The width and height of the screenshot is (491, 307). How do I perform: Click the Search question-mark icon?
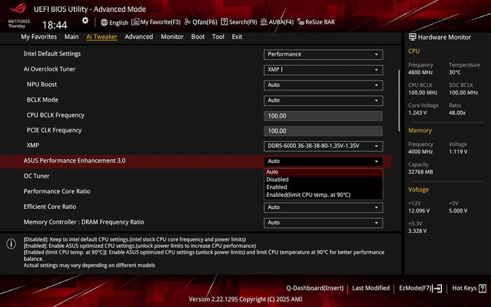coord(224,22)
